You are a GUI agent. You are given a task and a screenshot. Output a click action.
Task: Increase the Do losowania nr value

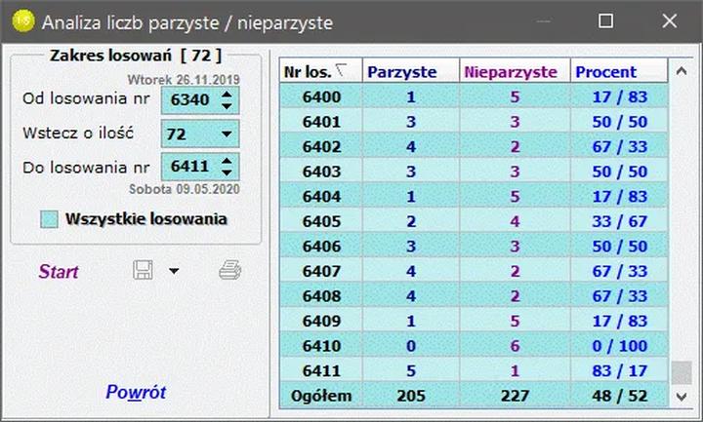[x=227, y=161]
